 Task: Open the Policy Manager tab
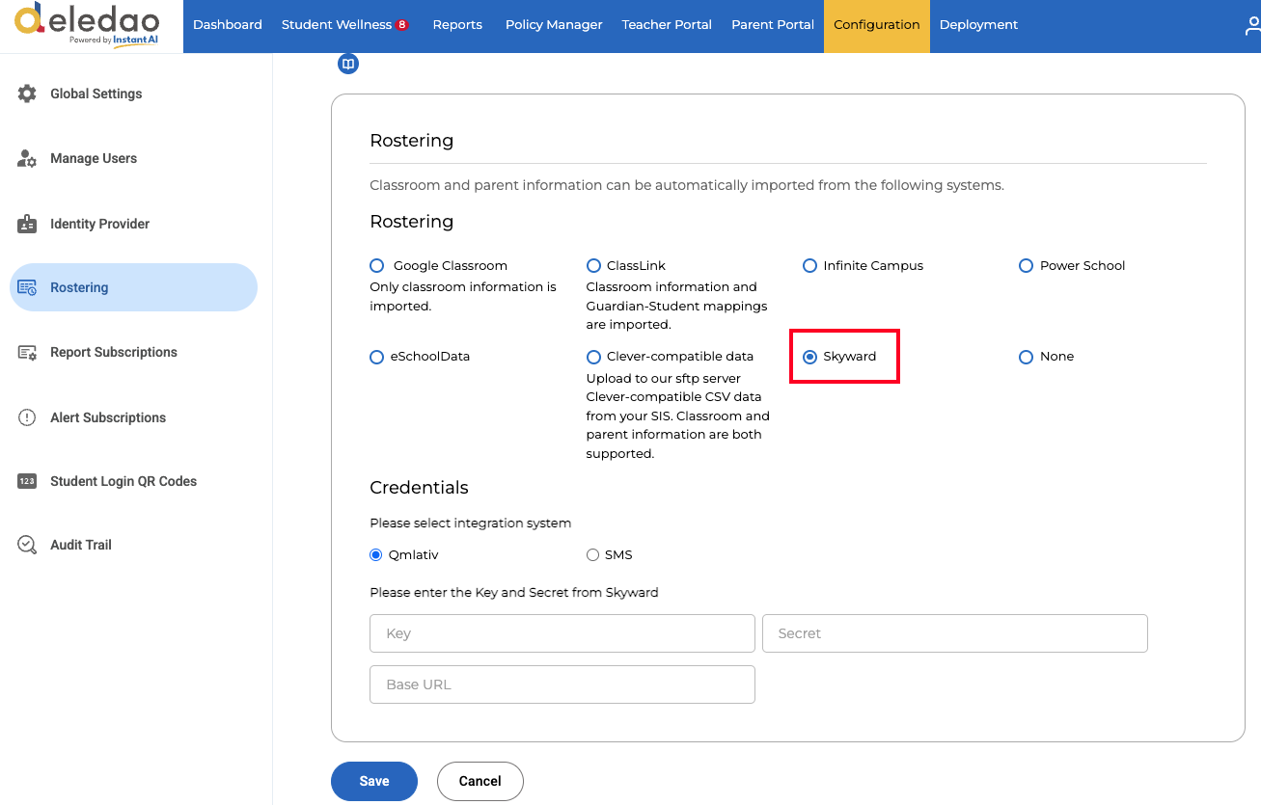554,25
